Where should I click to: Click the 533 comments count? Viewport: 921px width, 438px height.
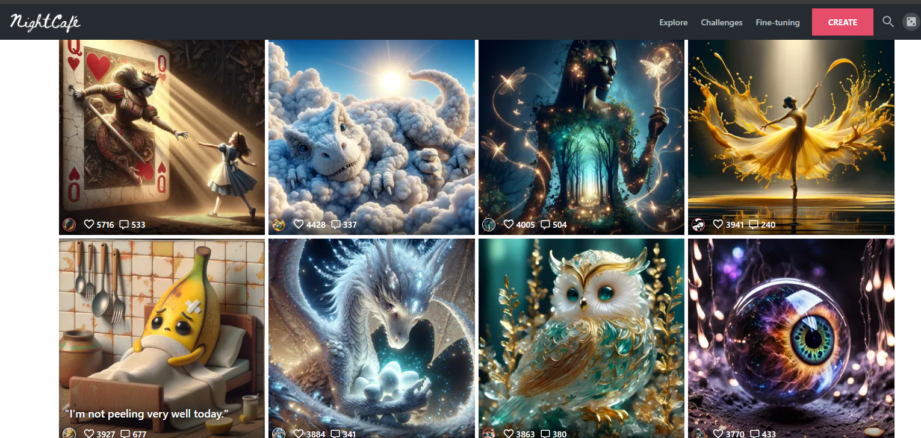tap(138, 224)
